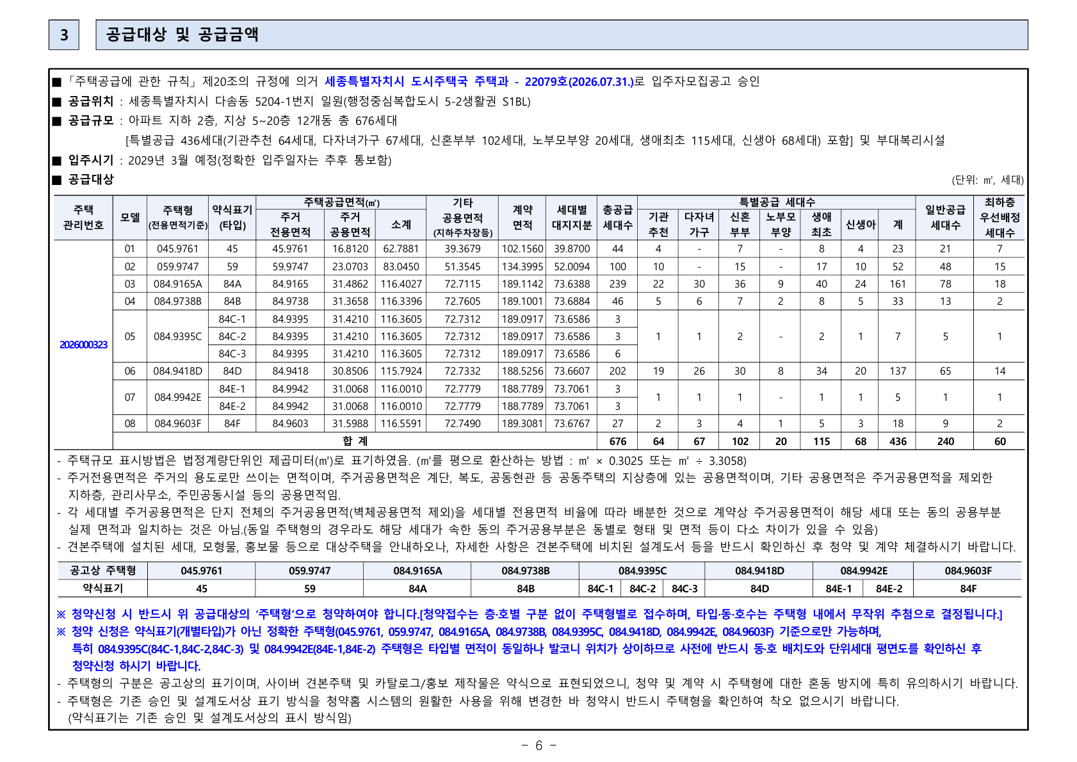
Task: Click the '합 계' totals row label
Action: pyautogui.click(x=355, y=441)
